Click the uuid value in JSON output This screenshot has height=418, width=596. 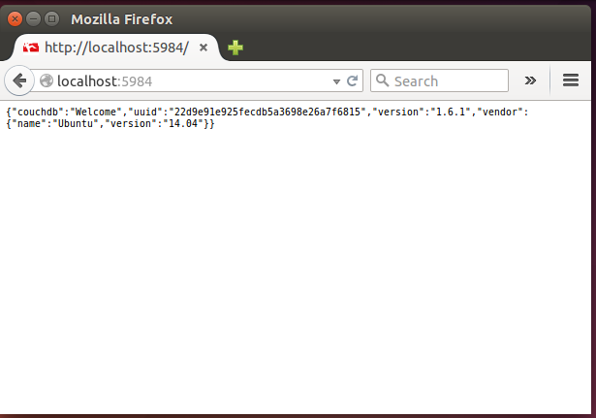coord(269,113)
